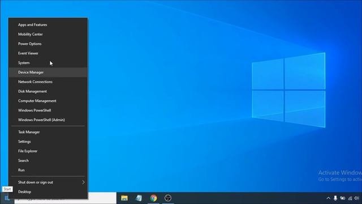Open the OBS Studio taskbar icon

[x=168, y=198]
